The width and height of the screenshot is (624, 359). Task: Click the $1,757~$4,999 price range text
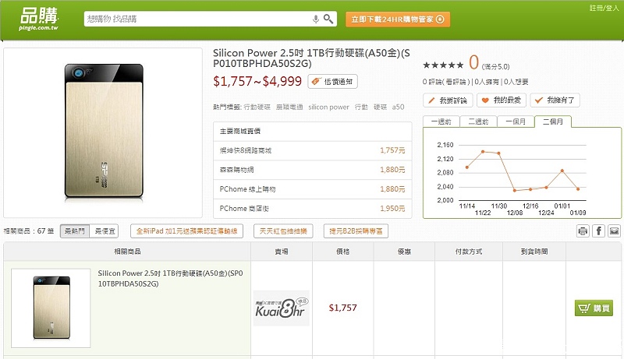257,82
